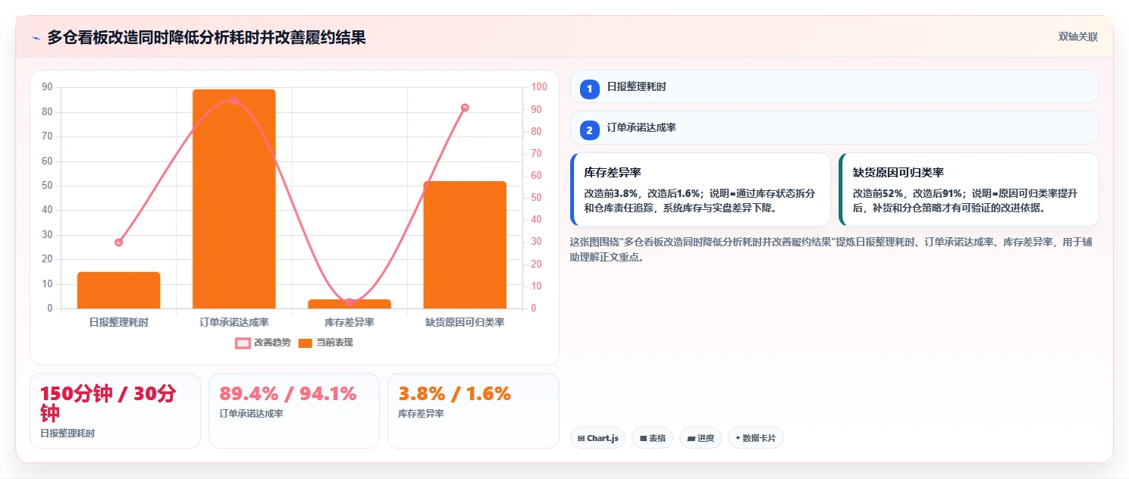The width and height of the screenshot is (1129, 479).
Task: Toggle the 当前表现 legend entry
Action: pyautogui.click(x=325, y=343)
